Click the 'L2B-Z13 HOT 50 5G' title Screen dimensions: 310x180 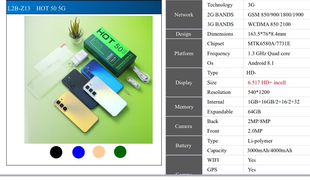(37, 8)
